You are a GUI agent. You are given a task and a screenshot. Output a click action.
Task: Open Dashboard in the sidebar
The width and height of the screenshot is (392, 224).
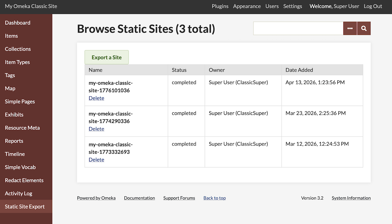(x=26, y=23)
